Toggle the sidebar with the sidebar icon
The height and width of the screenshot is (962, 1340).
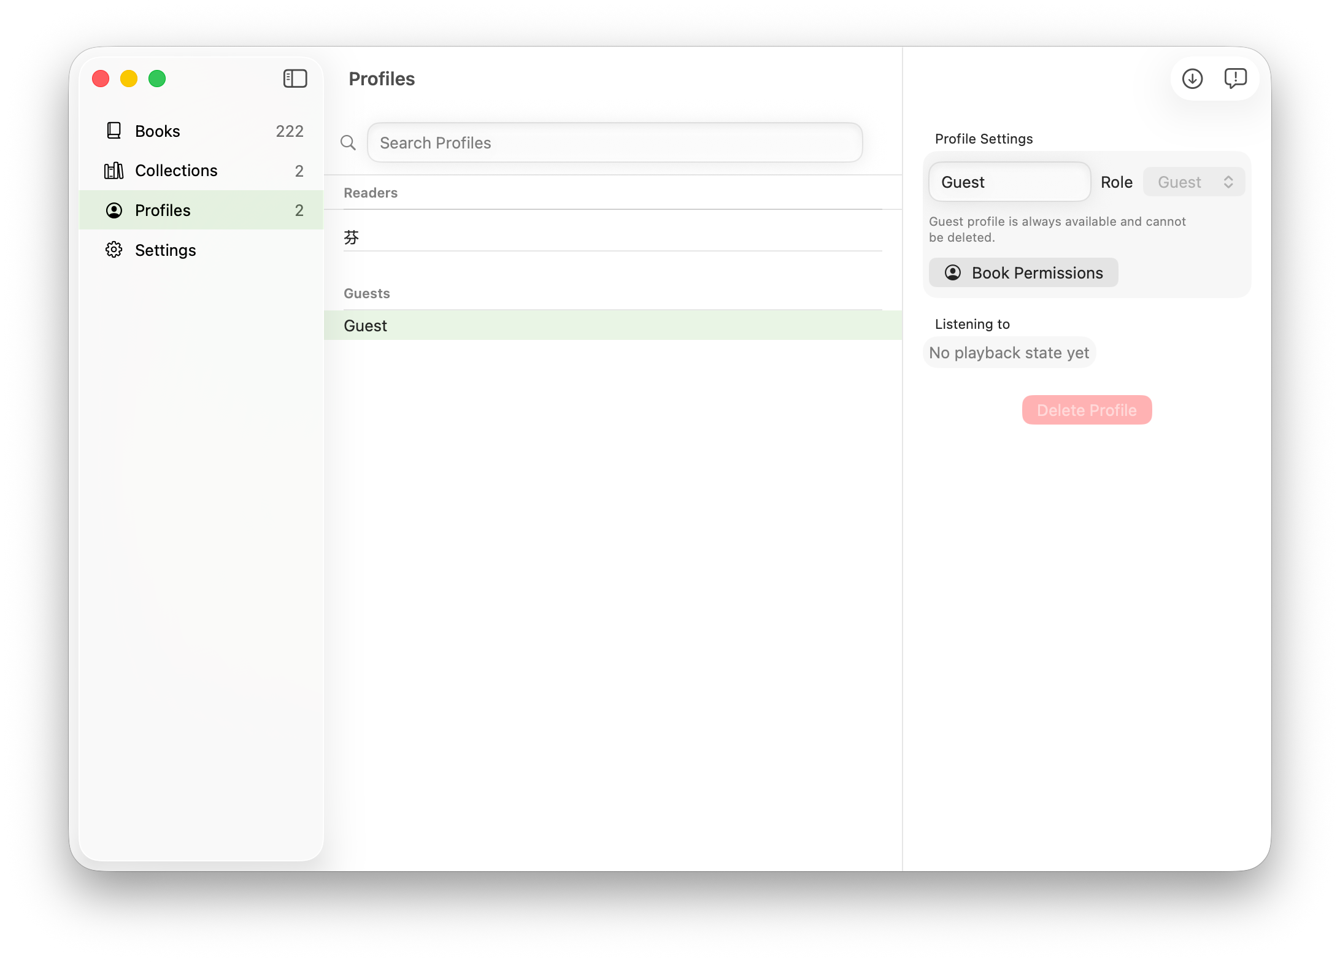click(295, 79)
